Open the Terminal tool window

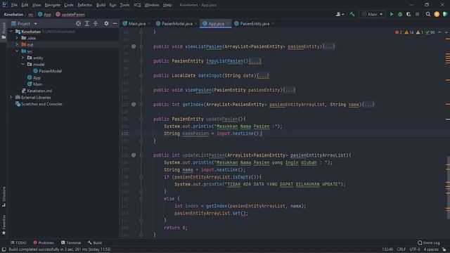coord(71,242)
